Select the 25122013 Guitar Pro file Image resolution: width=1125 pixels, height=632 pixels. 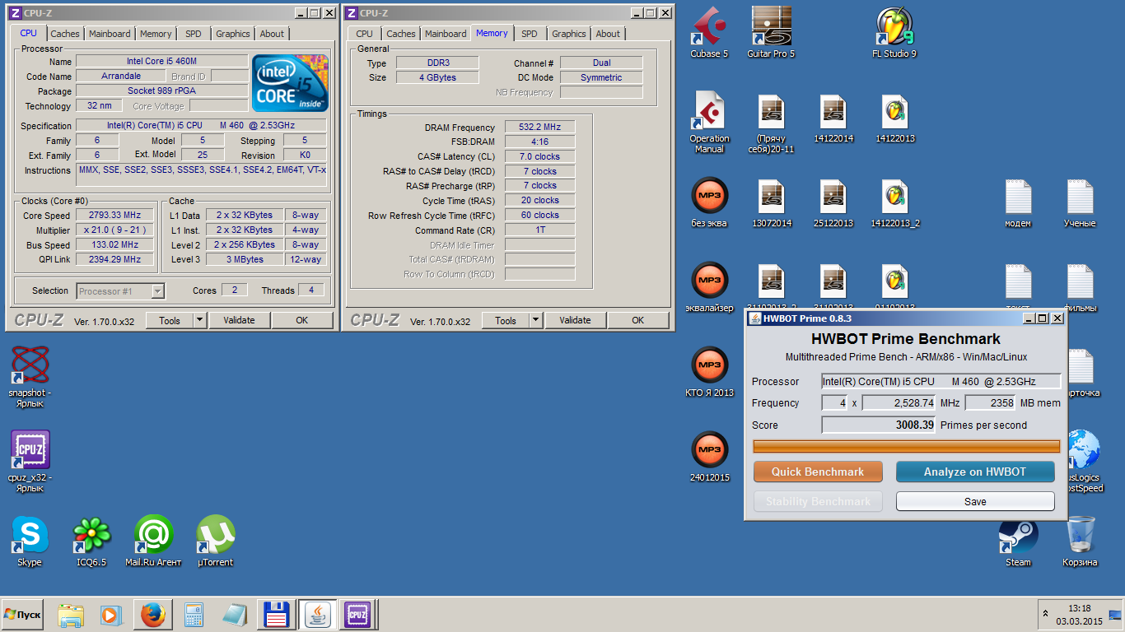pos(833,202)
